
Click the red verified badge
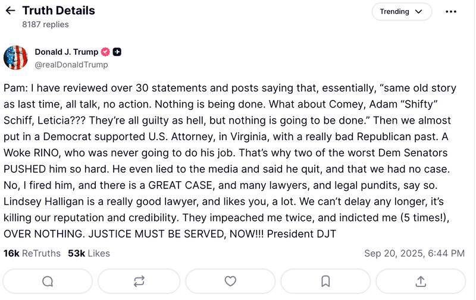click(106, 52)
